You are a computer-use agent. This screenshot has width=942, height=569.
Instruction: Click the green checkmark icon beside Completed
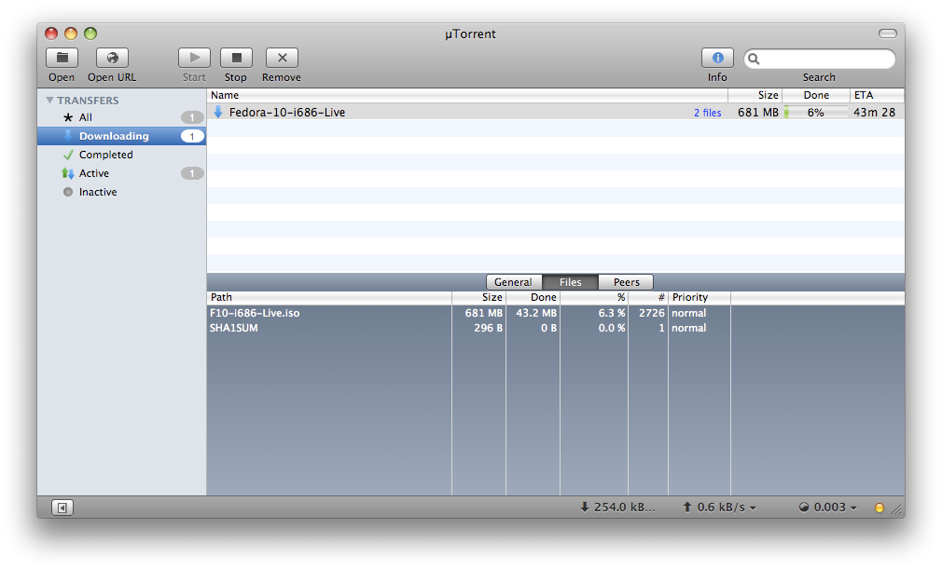[68, 155]
